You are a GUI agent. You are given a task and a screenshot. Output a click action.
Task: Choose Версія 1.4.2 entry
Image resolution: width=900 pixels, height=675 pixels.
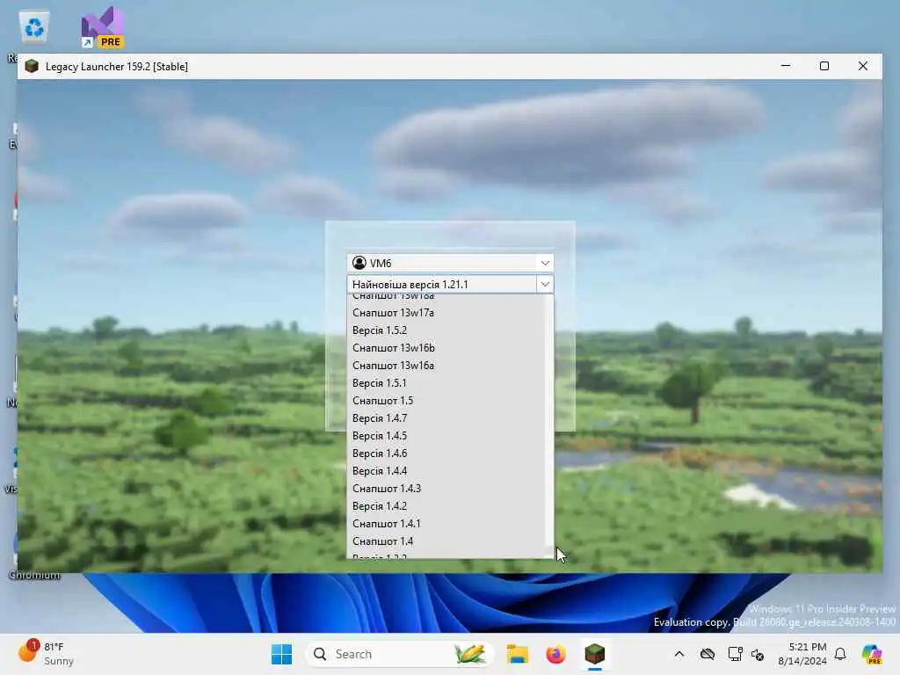click(x=446, y=506)
